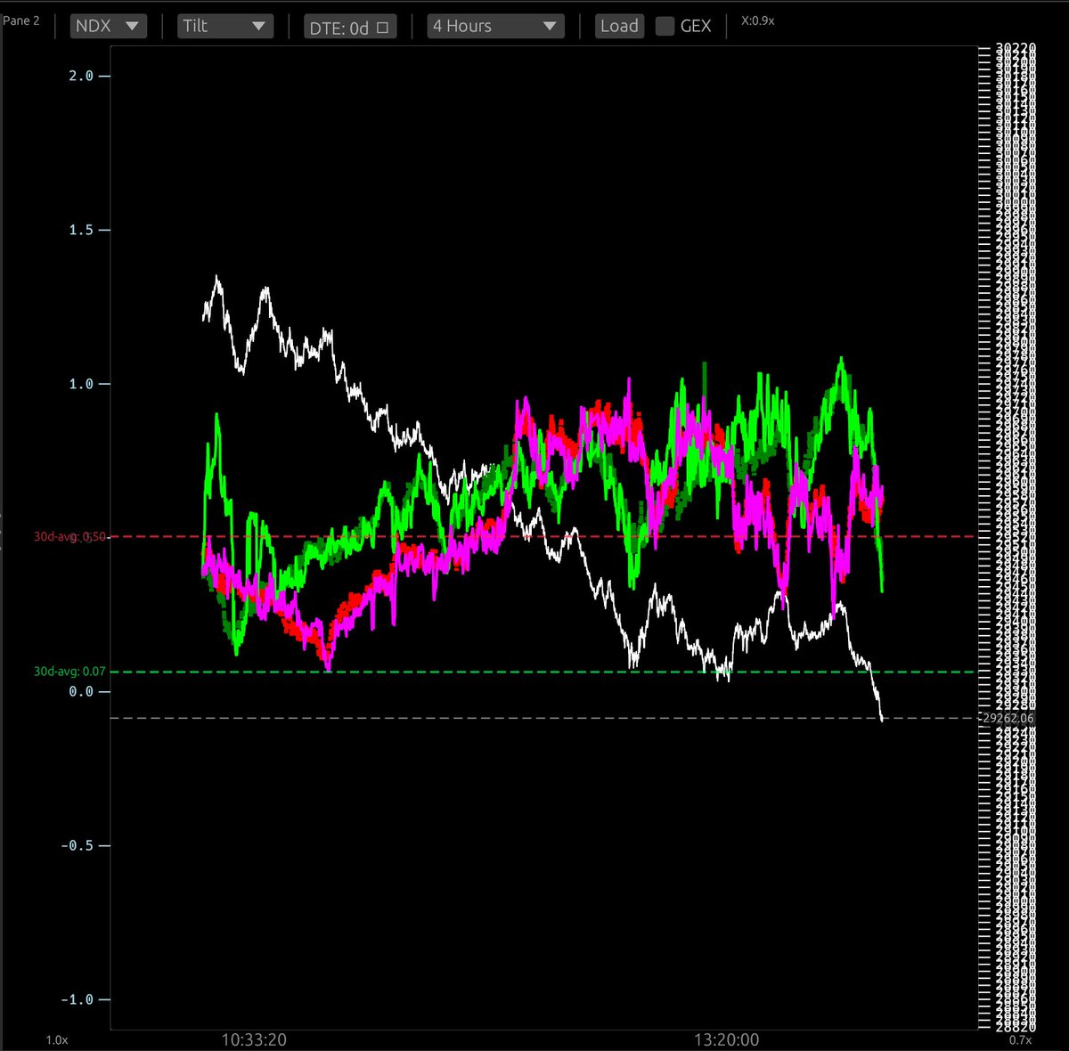Toggle the DTE: 0d checkbox
Image resolution: width=1069 pixels, height=1051 pixels.
click(x=383, y=28)
